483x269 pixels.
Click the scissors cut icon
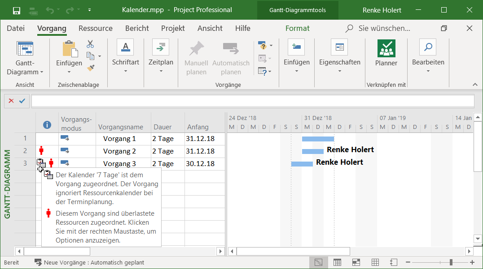pos(90,44)
